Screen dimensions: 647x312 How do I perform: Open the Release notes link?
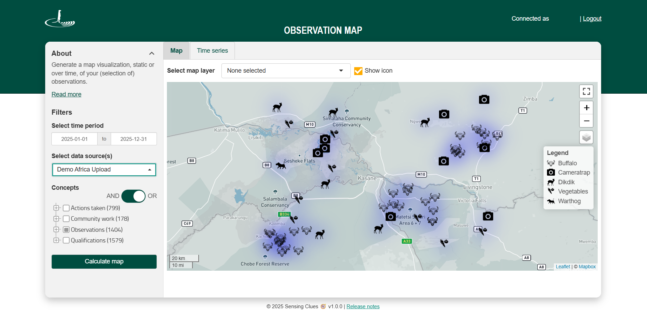(363, 306)
